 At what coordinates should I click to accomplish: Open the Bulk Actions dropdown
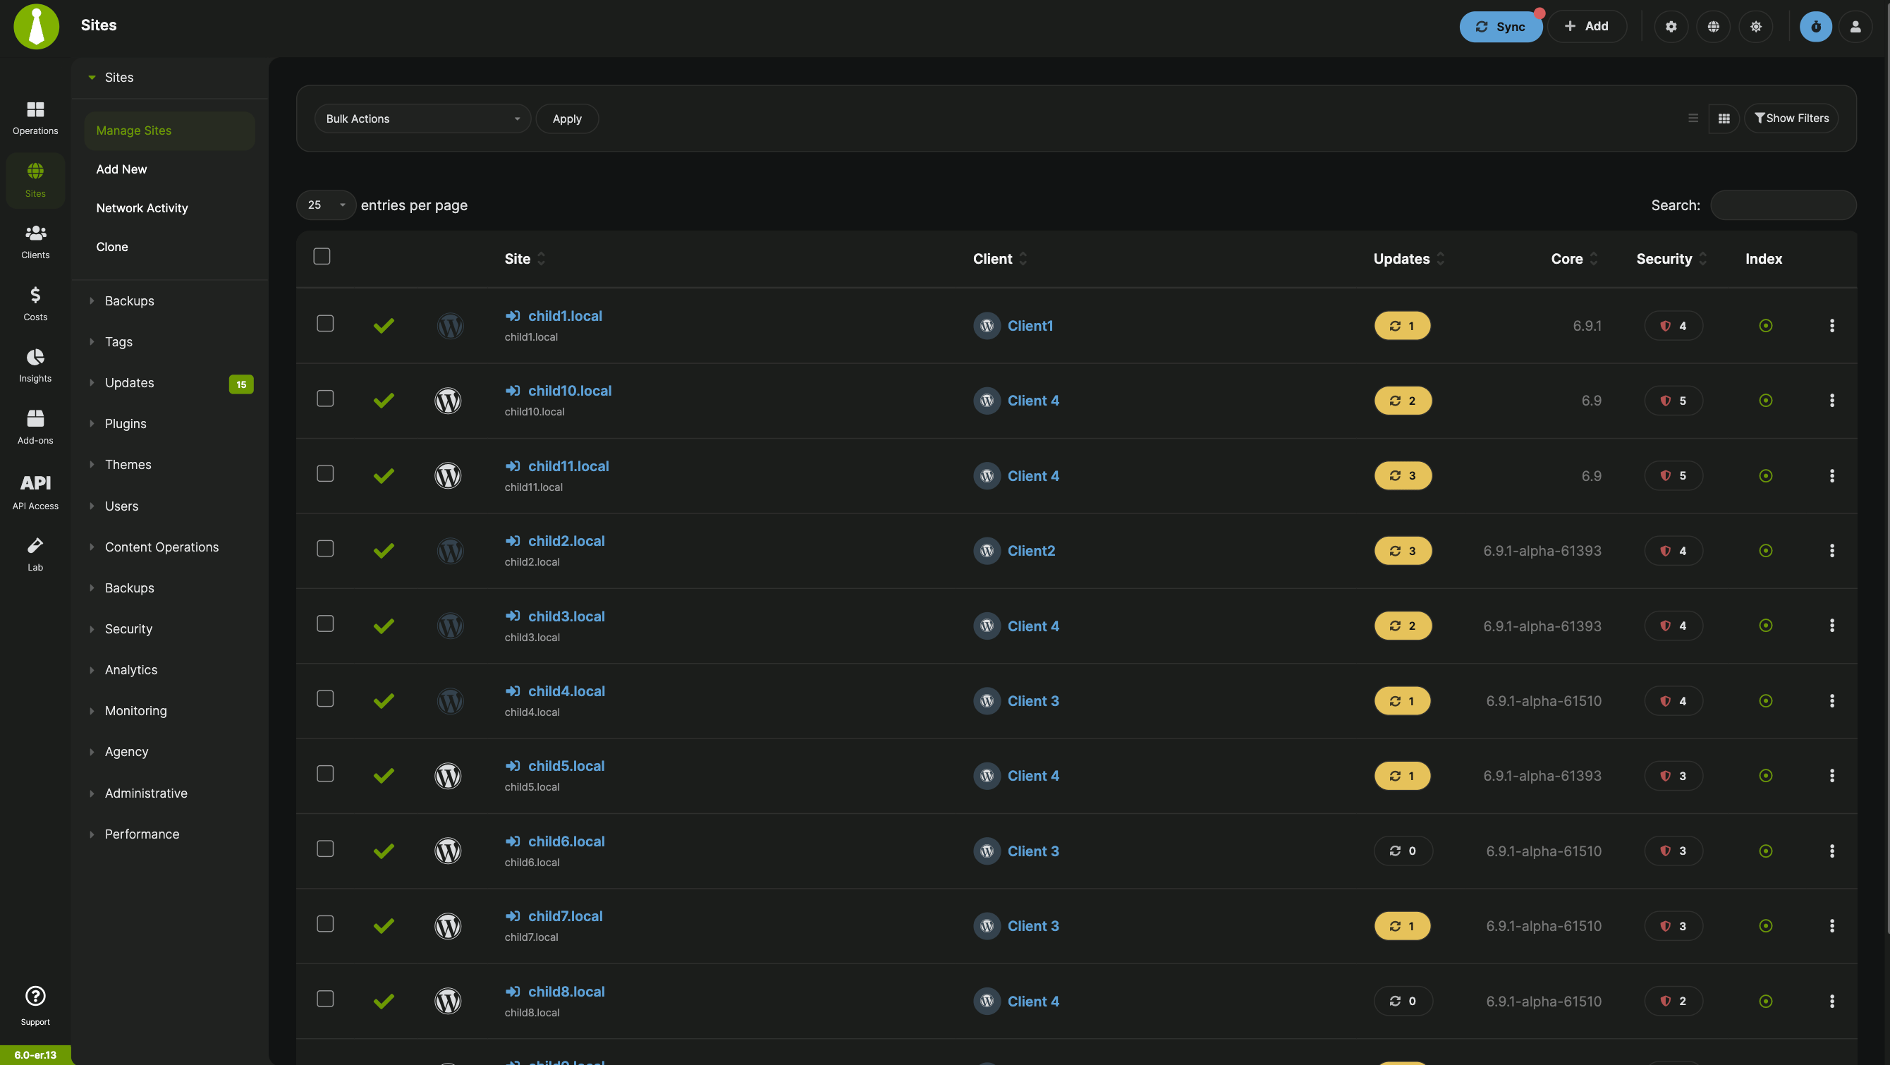422,118
